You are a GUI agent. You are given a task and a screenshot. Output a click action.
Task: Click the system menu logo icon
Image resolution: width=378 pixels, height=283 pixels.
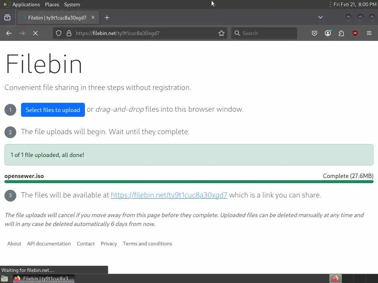(7, 4)
